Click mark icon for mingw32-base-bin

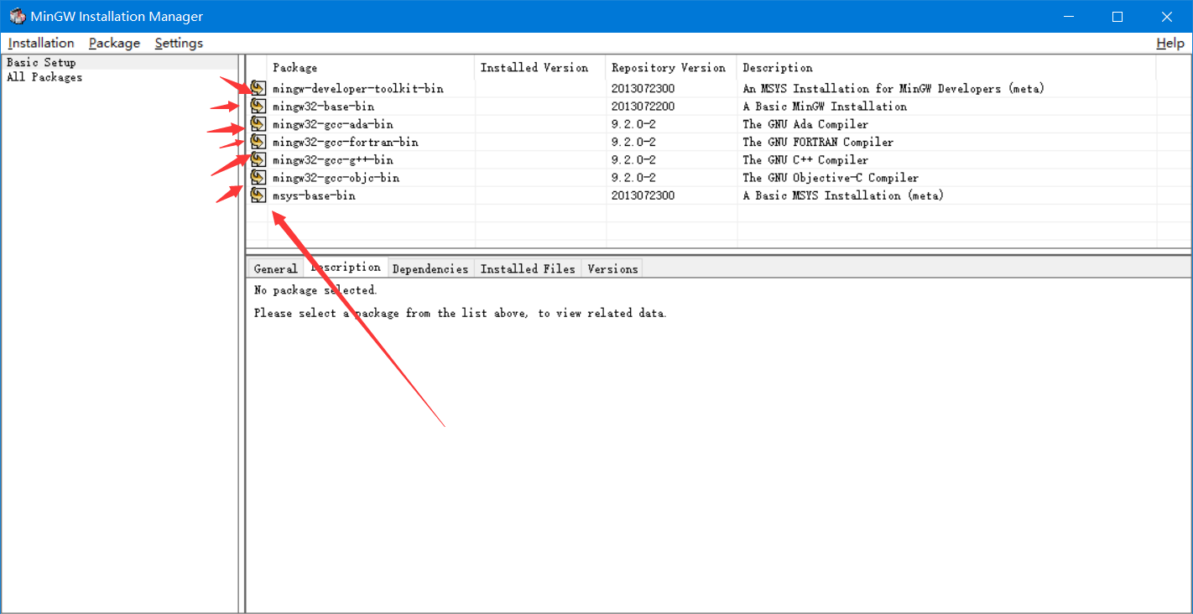click(x=258, y=106)
